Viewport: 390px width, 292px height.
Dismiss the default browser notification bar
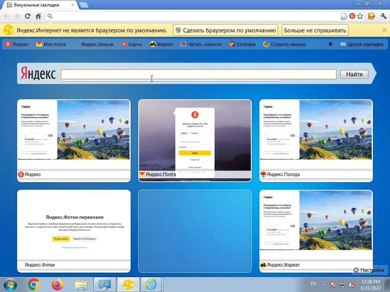384,30
